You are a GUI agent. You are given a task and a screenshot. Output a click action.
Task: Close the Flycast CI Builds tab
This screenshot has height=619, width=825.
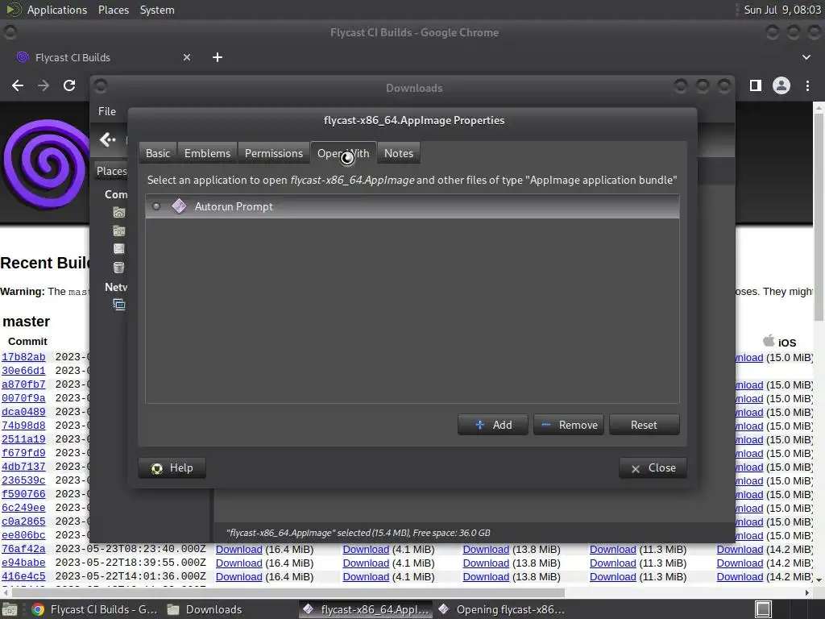pos(187,57)
